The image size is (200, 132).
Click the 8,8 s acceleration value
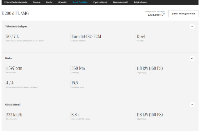click(75, 115)
